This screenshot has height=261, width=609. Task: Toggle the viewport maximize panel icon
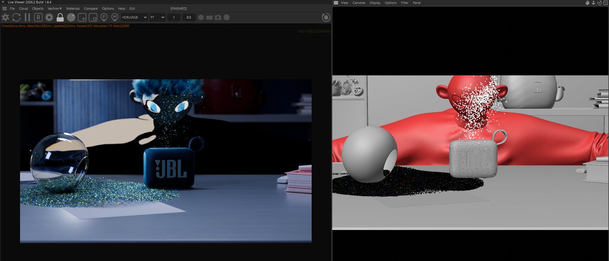[x=605, y=3]
